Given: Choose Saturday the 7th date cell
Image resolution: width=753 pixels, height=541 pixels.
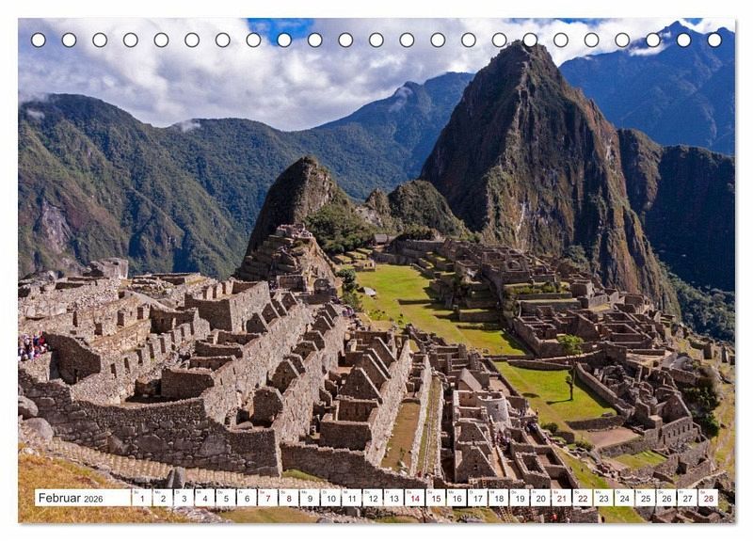Looking at the screenshot, I should click(x=268, y=498).
